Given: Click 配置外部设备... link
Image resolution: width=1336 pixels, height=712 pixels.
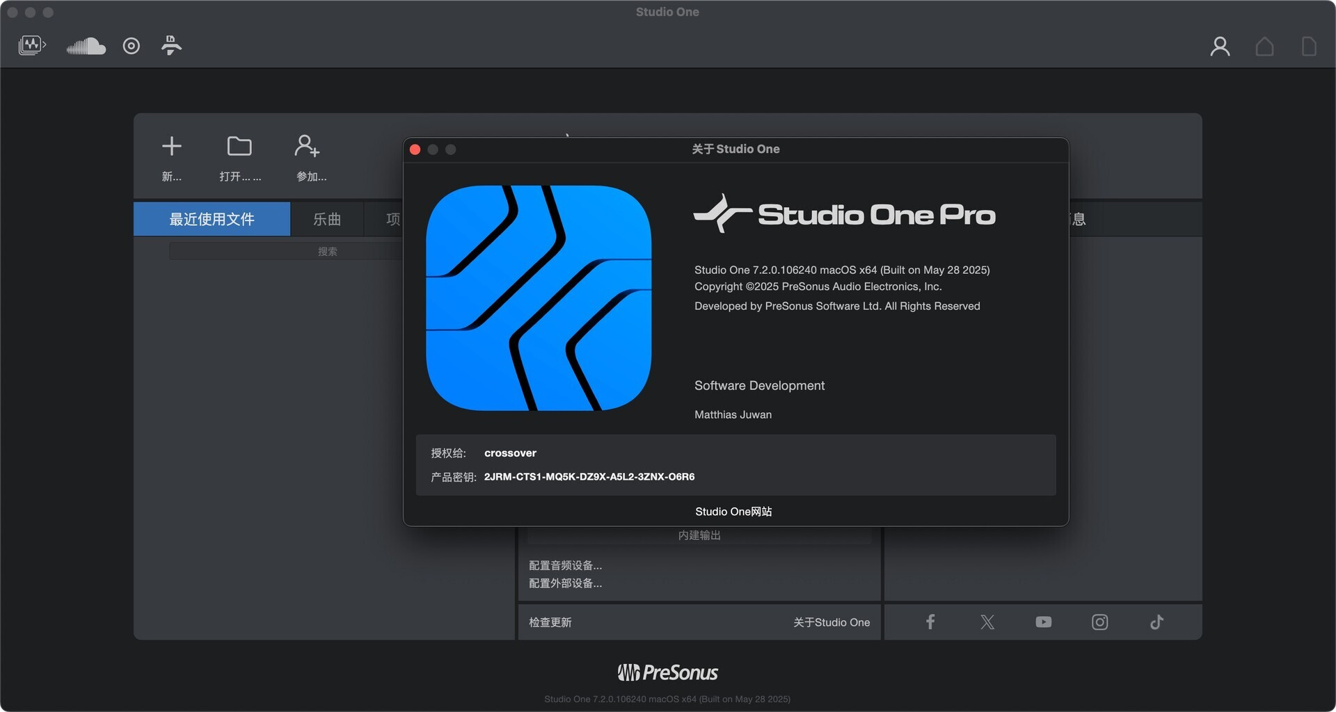Looking at the screenshot, I should (566, 583).
